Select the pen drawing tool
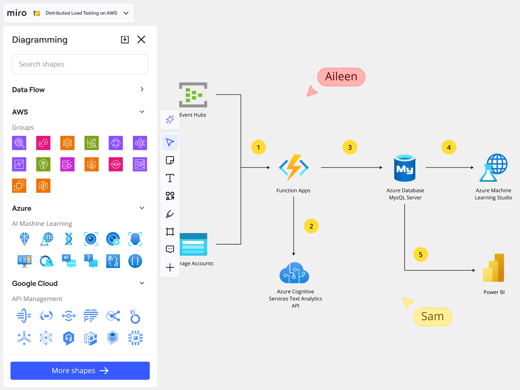Image resolution: width=520 pixels, height=390 pixels. tap(170, 214)
